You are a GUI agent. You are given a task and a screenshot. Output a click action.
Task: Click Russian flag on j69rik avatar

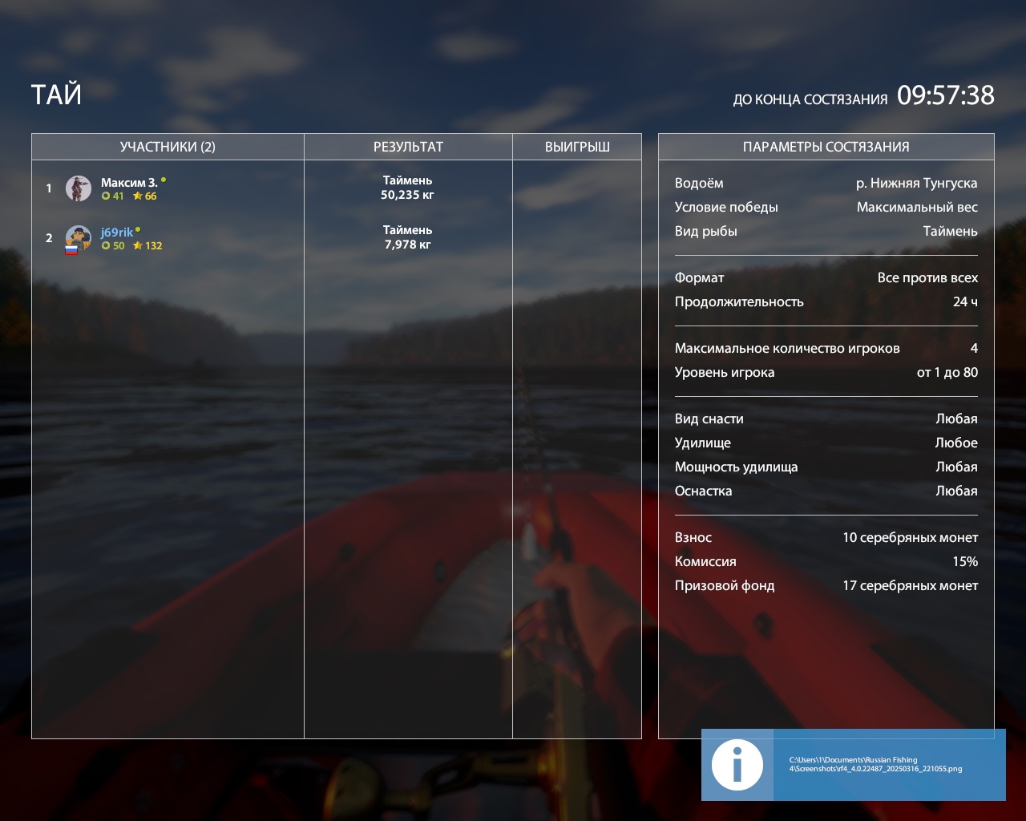coord(71,249)
